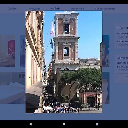Select the room thumbnail with red painting
The image size is (128, 128).
[x=7, y=51]
